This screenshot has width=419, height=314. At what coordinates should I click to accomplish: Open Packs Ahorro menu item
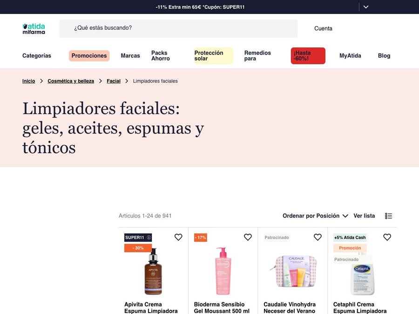tap(161, 55)
